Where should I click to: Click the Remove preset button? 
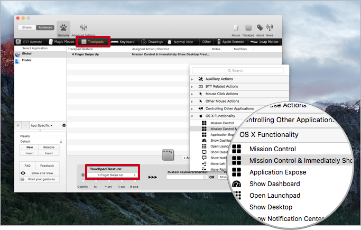point(49,147)
